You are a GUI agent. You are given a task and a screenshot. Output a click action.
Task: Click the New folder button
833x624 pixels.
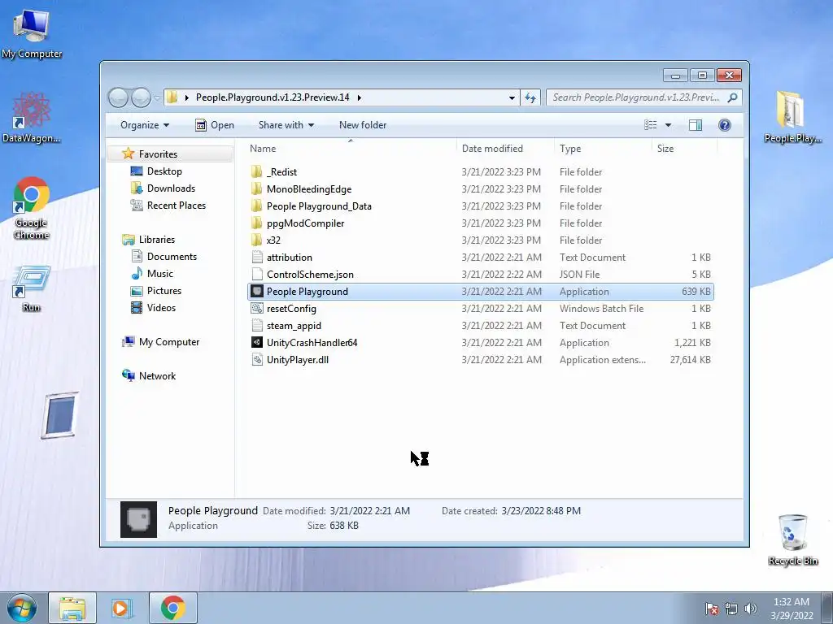point(363,125)
